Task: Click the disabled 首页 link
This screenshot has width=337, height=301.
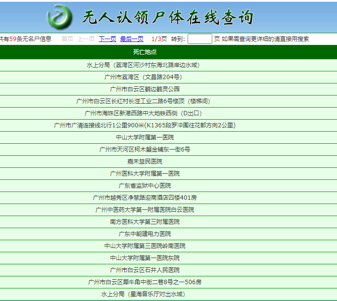Action: 67,39
